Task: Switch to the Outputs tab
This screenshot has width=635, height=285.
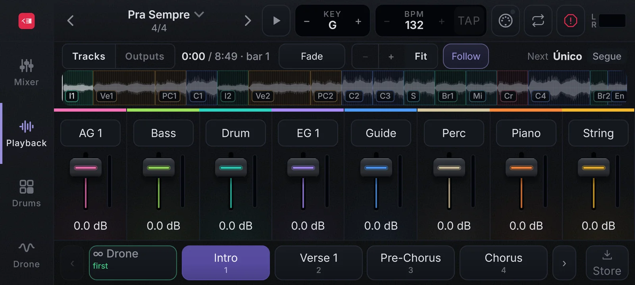Action: coord(145,56)
